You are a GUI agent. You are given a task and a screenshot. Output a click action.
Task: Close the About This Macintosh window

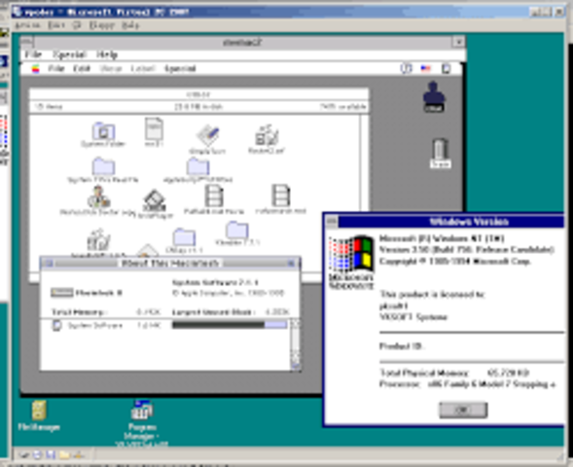tap(50, 263)
